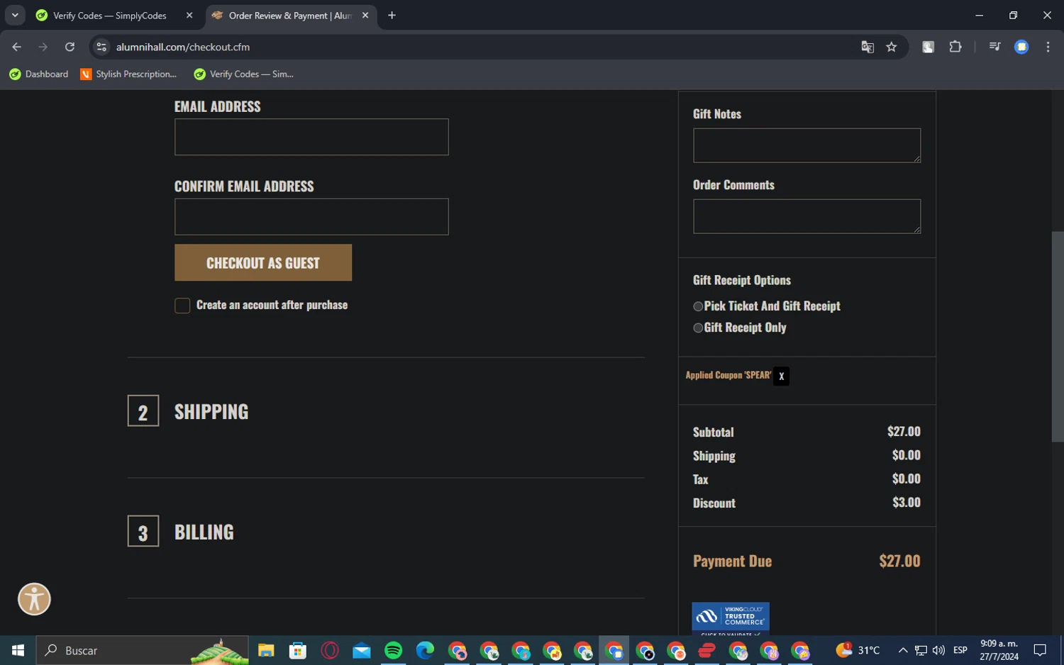Click the Order Comments text area
Image resolution: width=1064 pixels, height=665 pixels.
click(807, 216)
